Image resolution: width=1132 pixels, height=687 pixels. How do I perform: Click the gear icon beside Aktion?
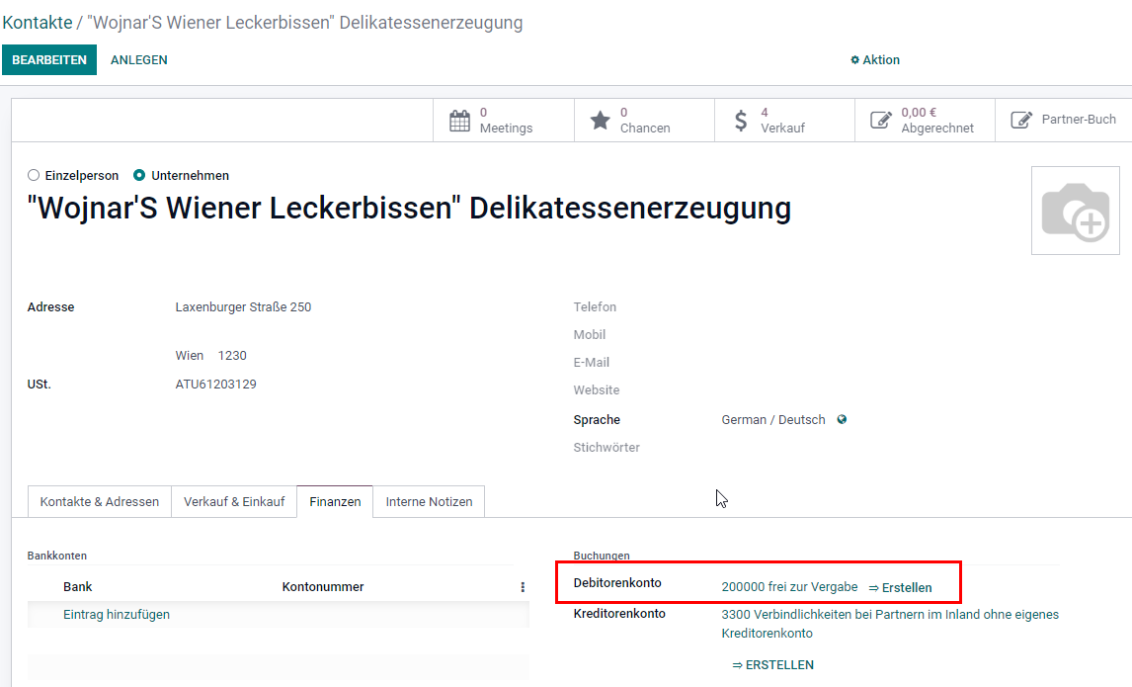coord(854,60)
